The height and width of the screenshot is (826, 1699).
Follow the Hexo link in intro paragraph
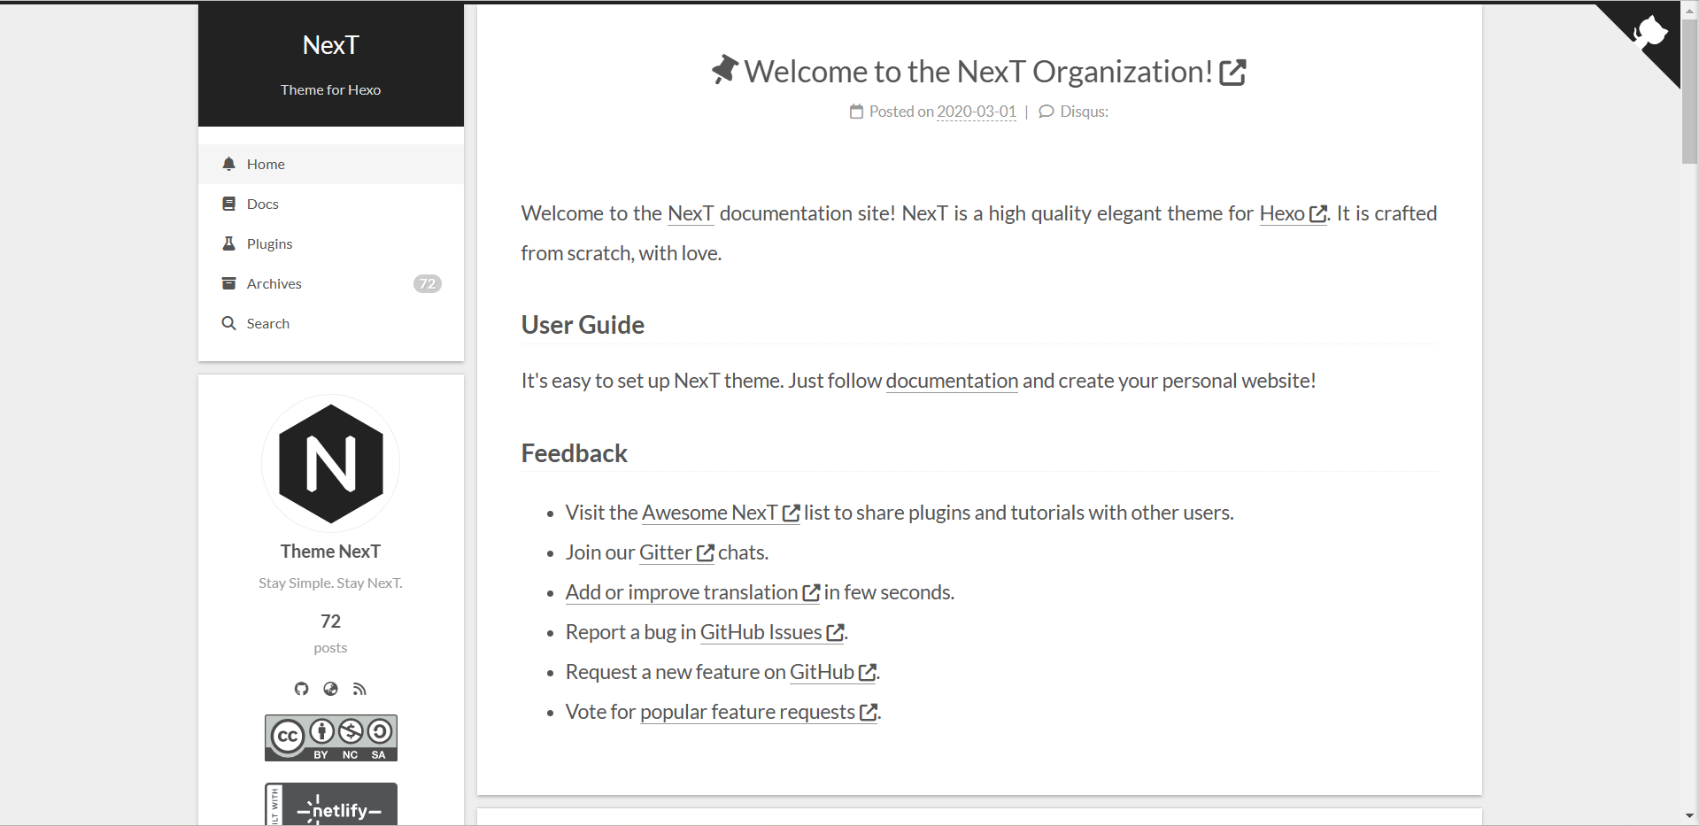[1282, 213]
